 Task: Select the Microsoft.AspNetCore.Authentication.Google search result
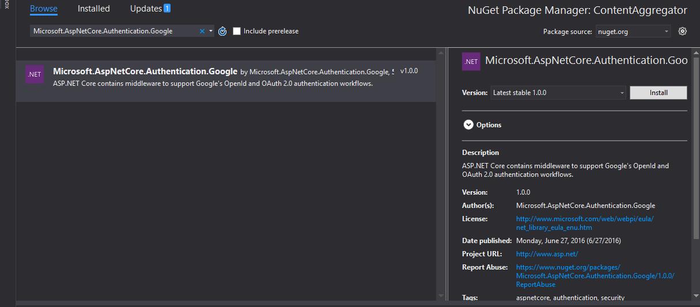tap(226, 81)
